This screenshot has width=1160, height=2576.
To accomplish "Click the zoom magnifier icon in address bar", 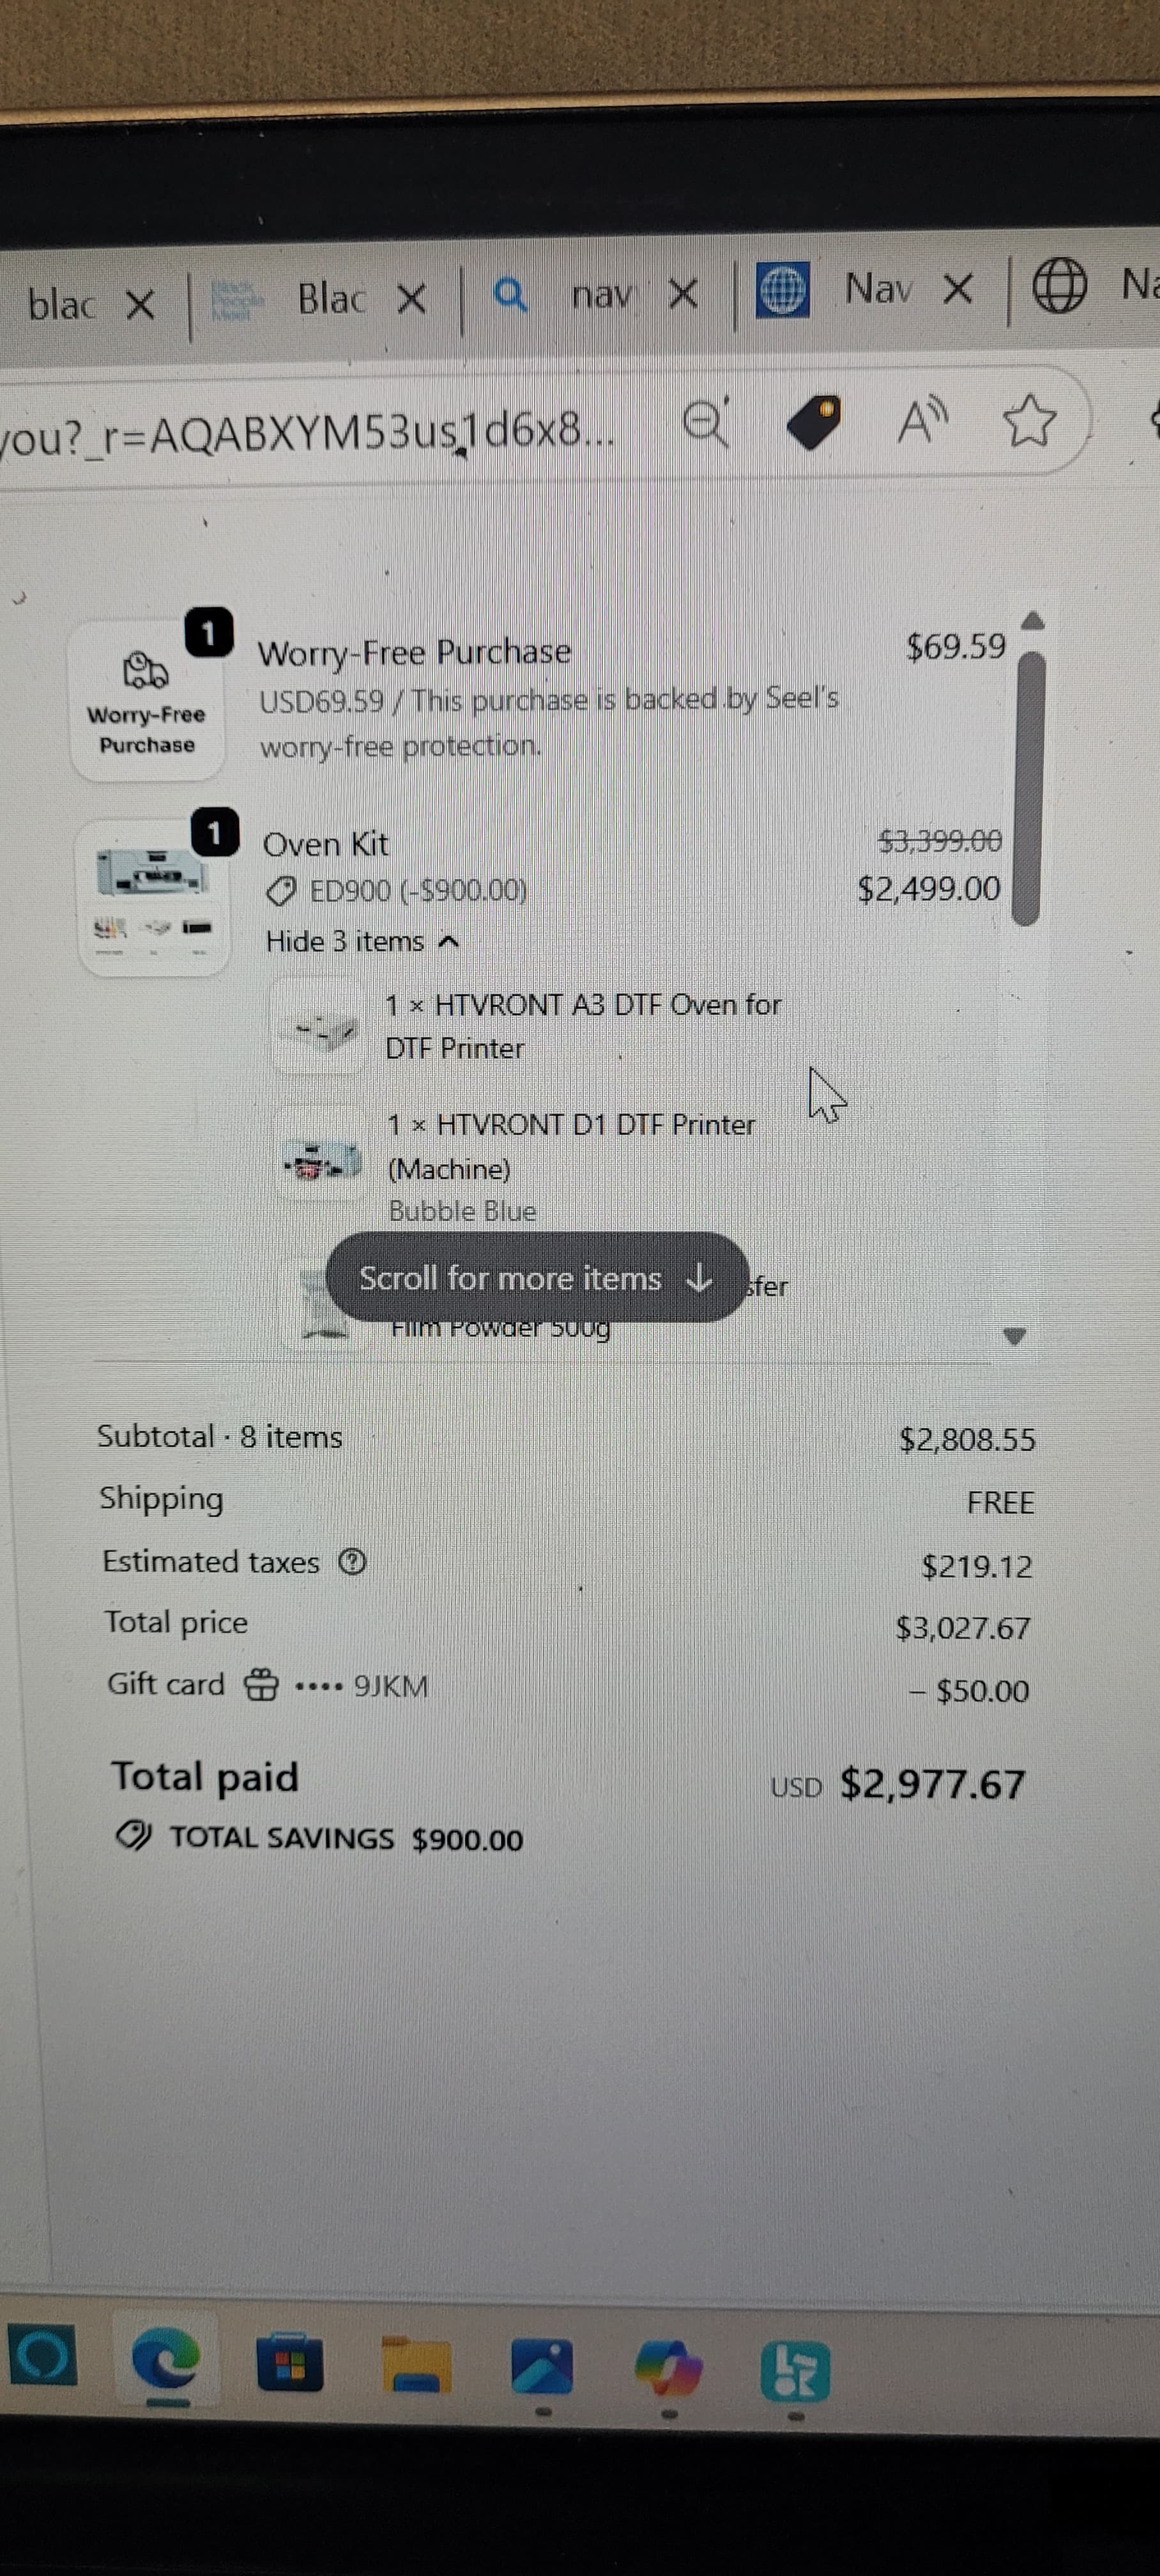I will [706, 422].
